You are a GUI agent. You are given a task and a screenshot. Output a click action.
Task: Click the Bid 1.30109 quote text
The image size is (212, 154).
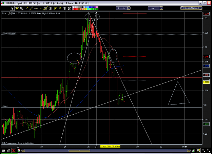tap(18, 13)
